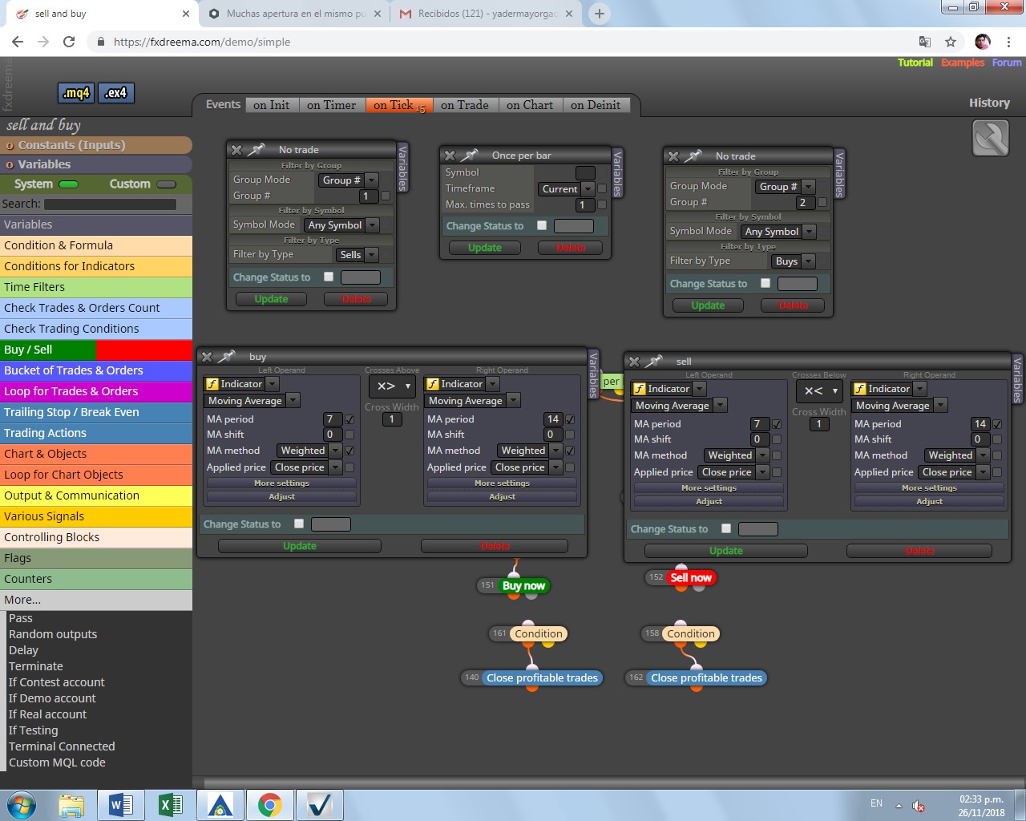Image resolution: width=1026 pixels, height=821 pixels.
Task: Open Filter by Type Buys dropdown
Action: point(794,261)
